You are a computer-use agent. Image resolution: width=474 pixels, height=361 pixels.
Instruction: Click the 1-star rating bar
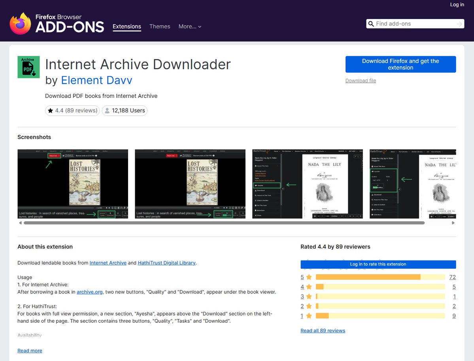(380, 316)
